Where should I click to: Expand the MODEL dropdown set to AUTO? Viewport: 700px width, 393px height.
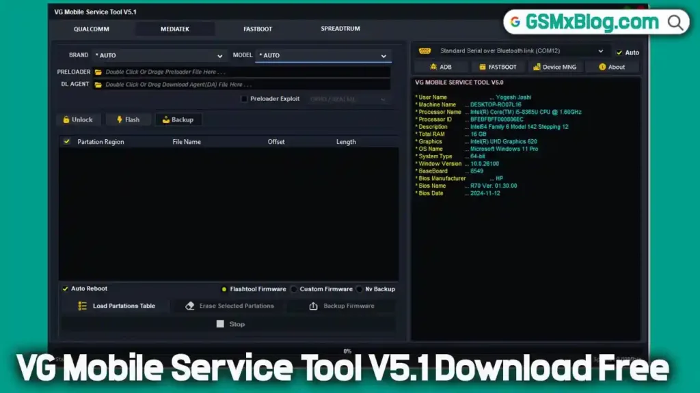tap(323, 55)
